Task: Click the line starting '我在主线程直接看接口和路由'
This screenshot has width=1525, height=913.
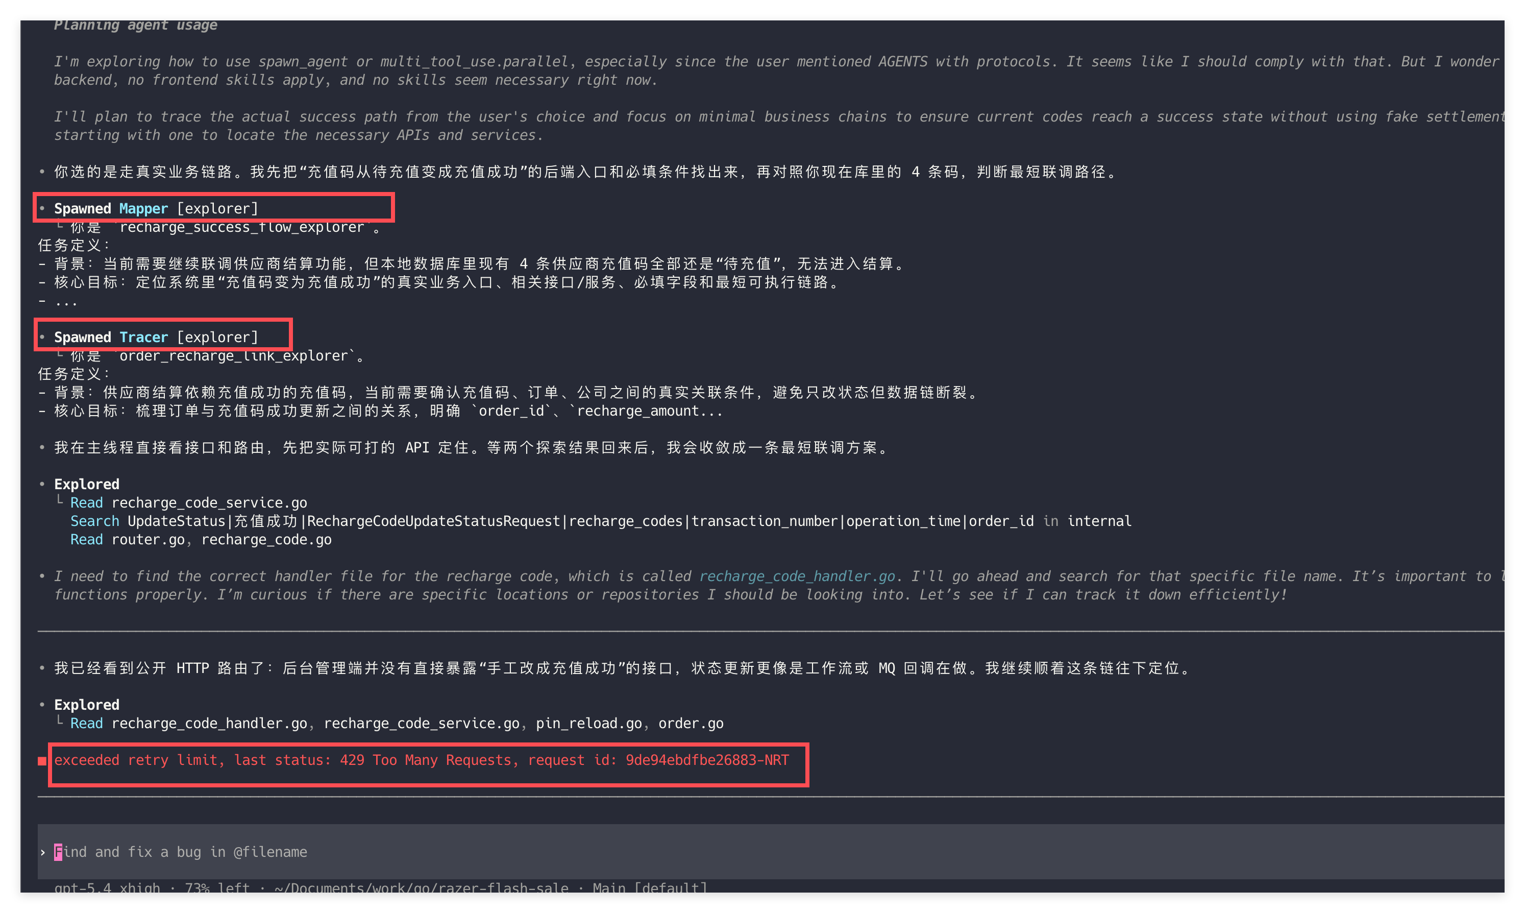Action: (x=471, y=447)
